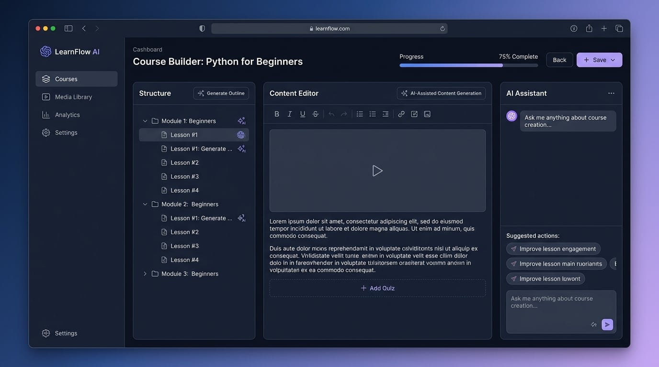
Task: Insert a hyperlink from editor toolbar
Action: (401, 114)
